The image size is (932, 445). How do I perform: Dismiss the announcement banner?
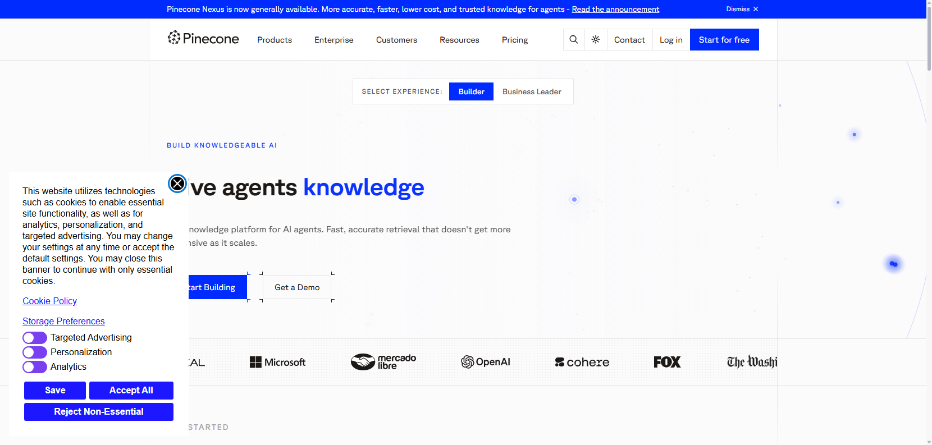(742, 9)
